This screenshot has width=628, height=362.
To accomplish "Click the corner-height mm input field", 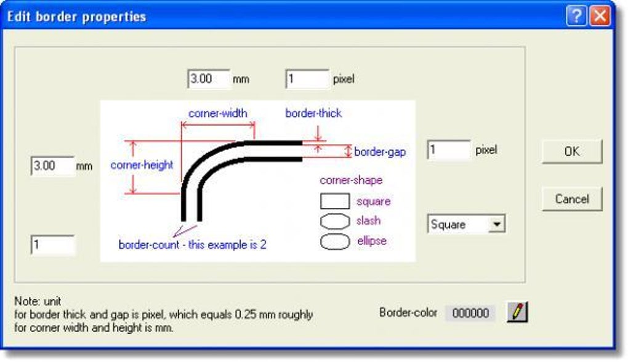I will coord(52,166).
